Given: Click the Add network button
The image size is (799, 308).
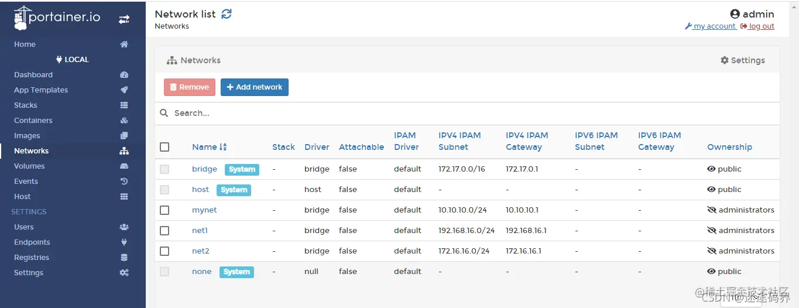Looking at the screenshot, I should pyautogui.click(x=255, y=87).
